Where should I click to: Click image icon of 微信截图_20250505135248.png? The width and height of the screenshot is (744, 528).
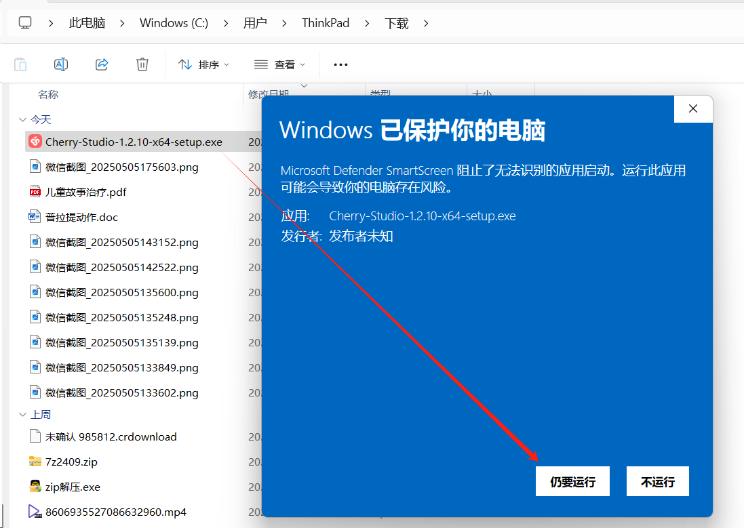[35, 317]
